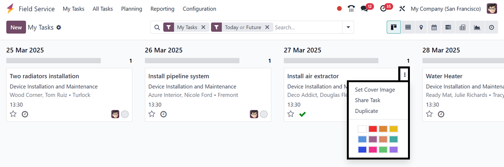Select Duplicate from the card menu
The image size is (504, 167).
tap(366, 111)
